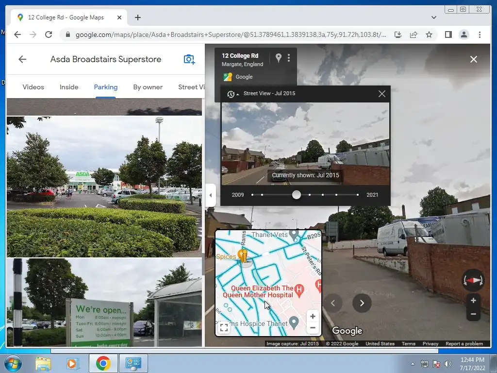Show hidden system tray icons
This screenshot has width=497, height=373.
(x=413, y=364)
